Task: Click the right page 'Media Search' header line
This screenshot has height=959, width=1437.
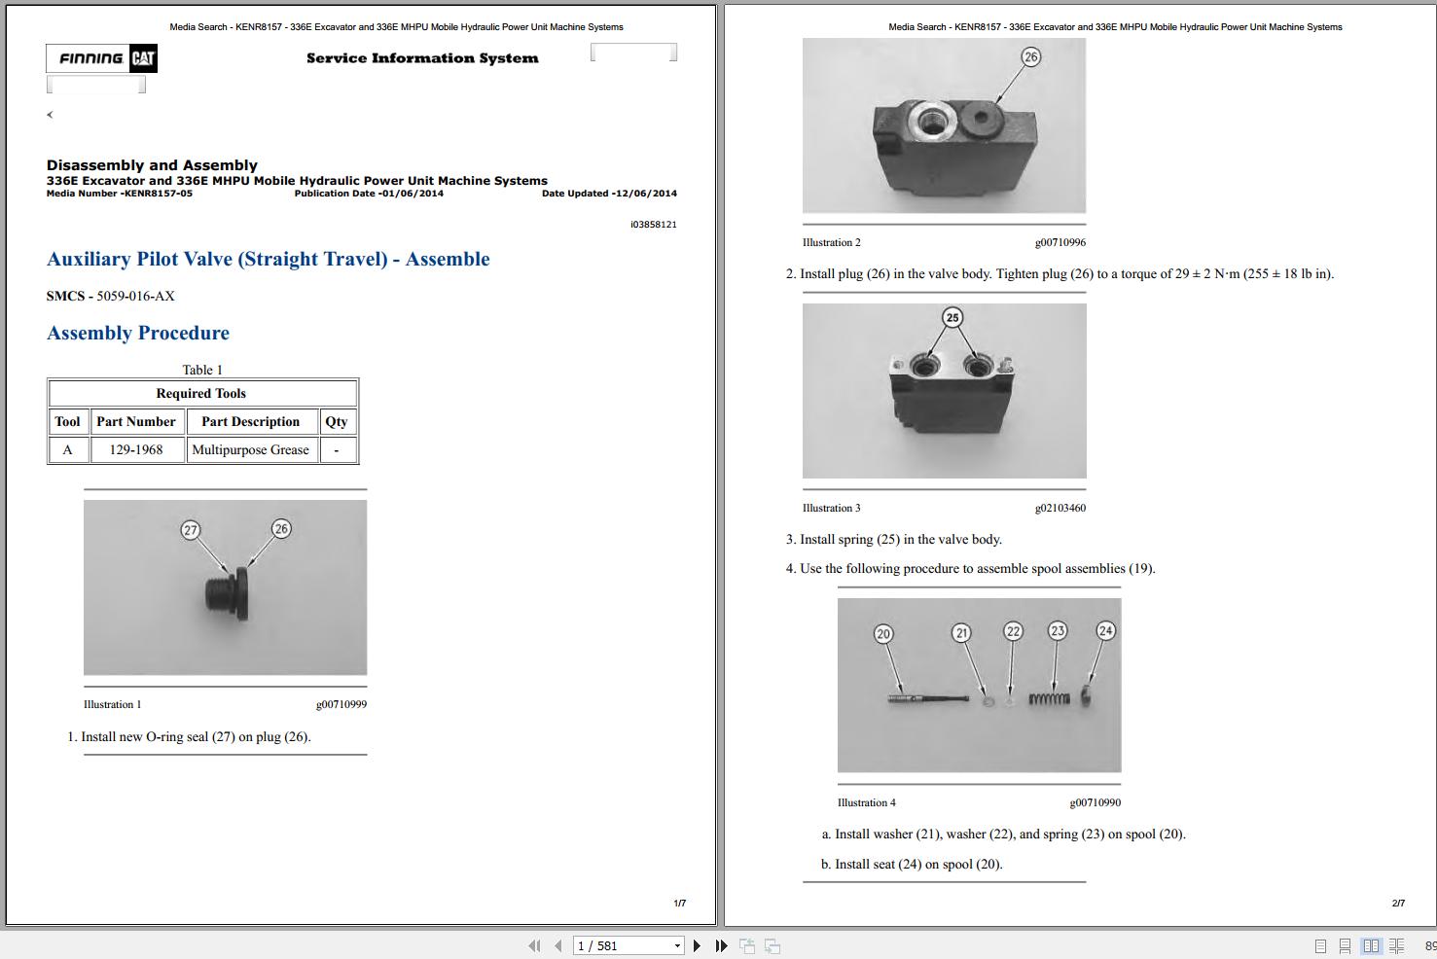Action: (x=1115, y=27)
